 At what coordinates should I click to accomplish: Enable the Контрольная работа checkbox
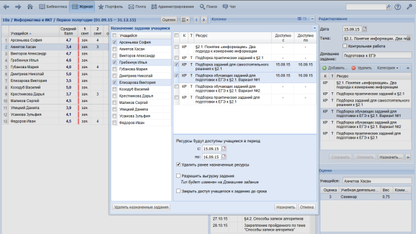click(x=344, y=46)
